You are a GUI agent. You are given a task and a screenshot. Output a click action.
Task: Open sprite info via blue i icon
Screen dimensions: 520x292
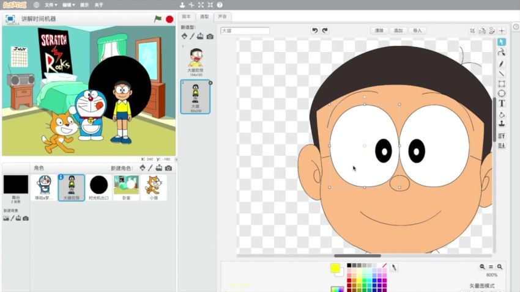pyautogui.click(x=61, y=177)
